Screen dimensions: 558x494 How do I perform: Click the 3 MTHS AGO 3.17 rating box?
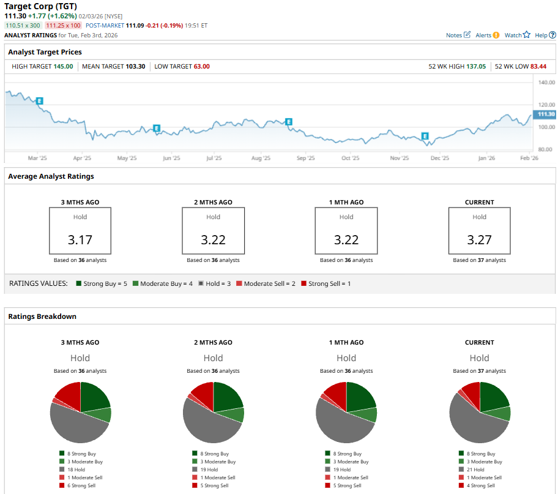[80, 230]
